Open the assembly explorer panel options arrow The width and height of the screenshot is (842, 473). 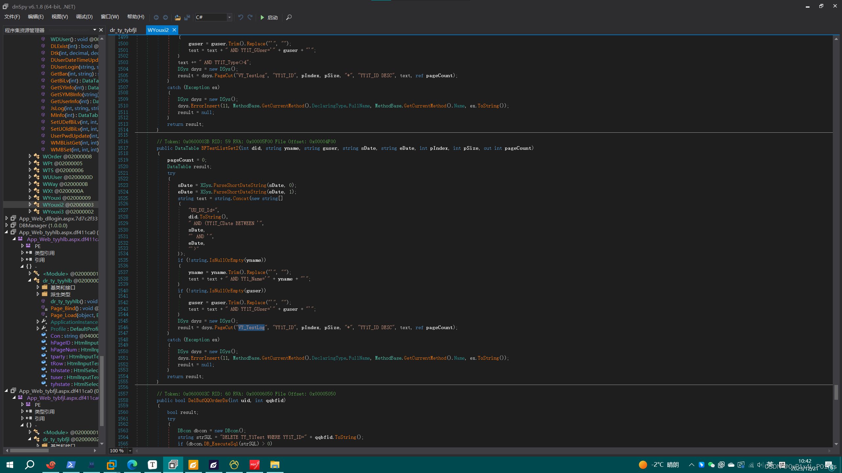click(95, 30)
